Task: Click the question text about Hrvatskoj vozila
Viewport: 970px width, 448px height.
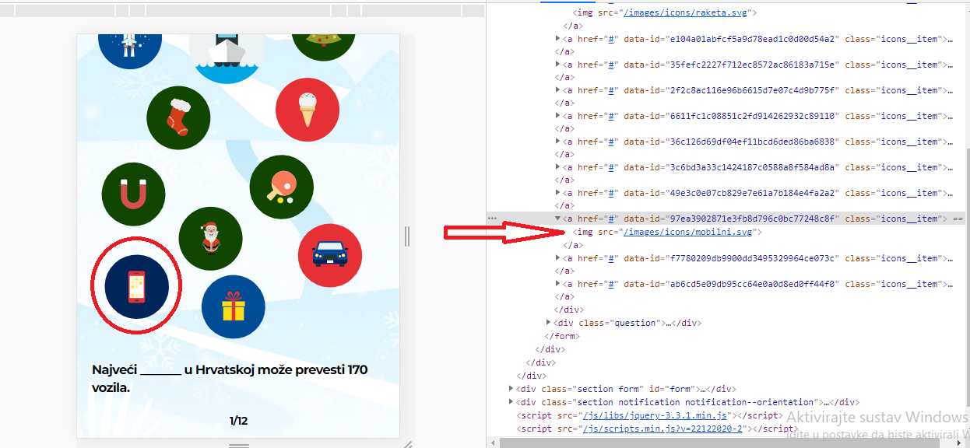Action: point(230,379)
